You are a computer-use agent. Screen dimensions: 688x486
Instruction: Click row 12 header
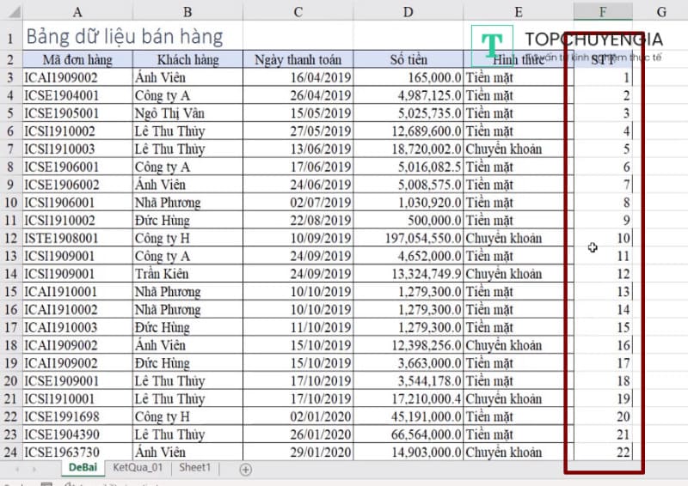tap(10, 238)
